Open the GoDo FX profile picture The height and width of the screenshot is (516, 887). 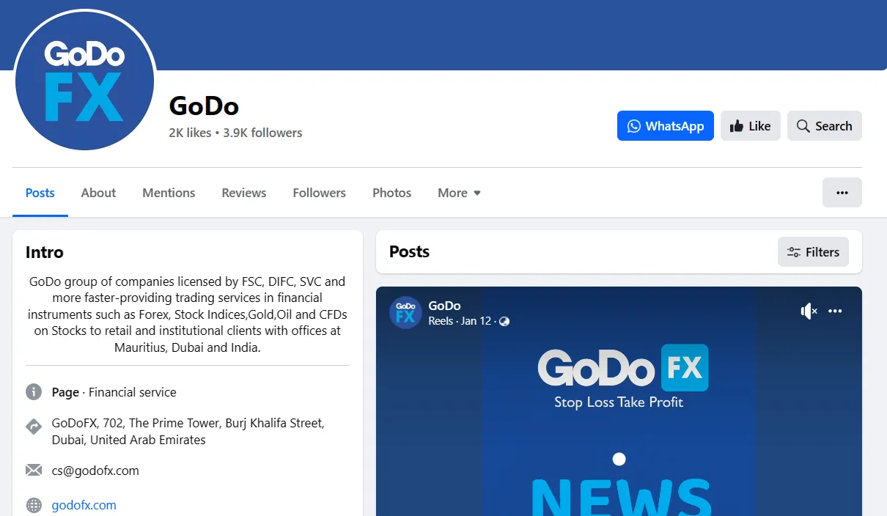point(85,80)
